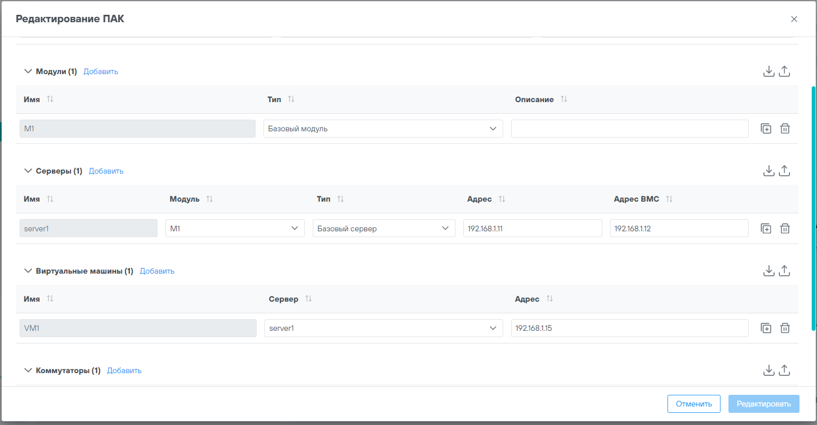Delete the M1 module row
The image size is (817, 425).
point(785,129)
